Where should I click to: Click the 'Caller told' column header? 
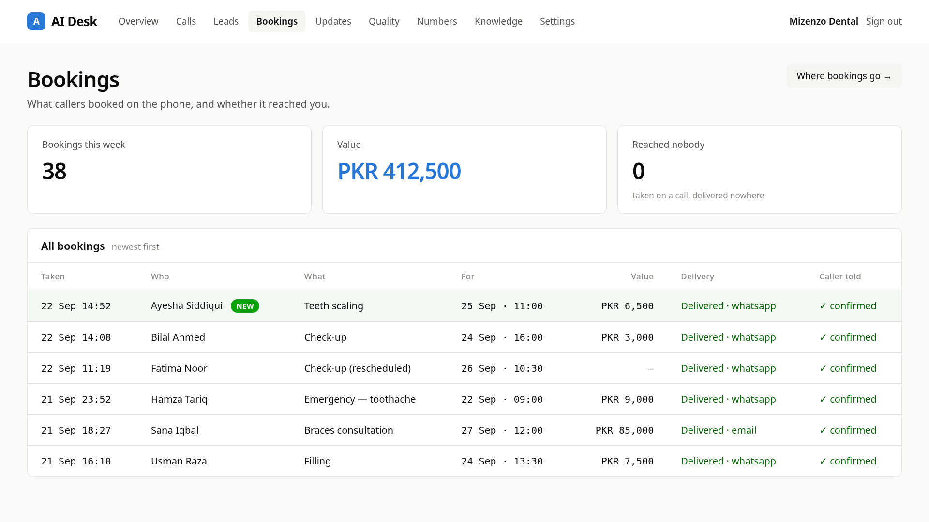click(x=840, y=276)
